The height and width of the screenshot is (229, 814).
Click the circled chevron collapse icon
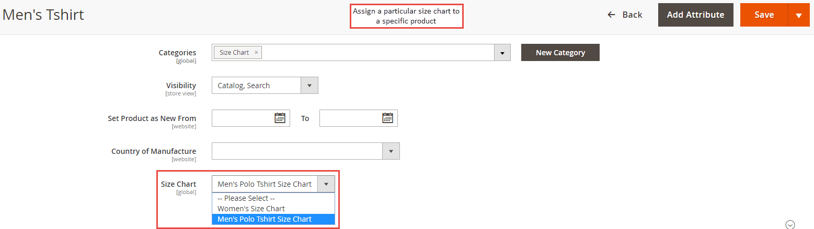click(790, 224)
